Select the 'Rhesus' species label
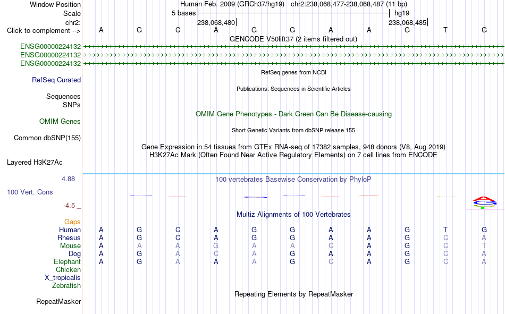 pyautogui.click(x=69, y=237)
